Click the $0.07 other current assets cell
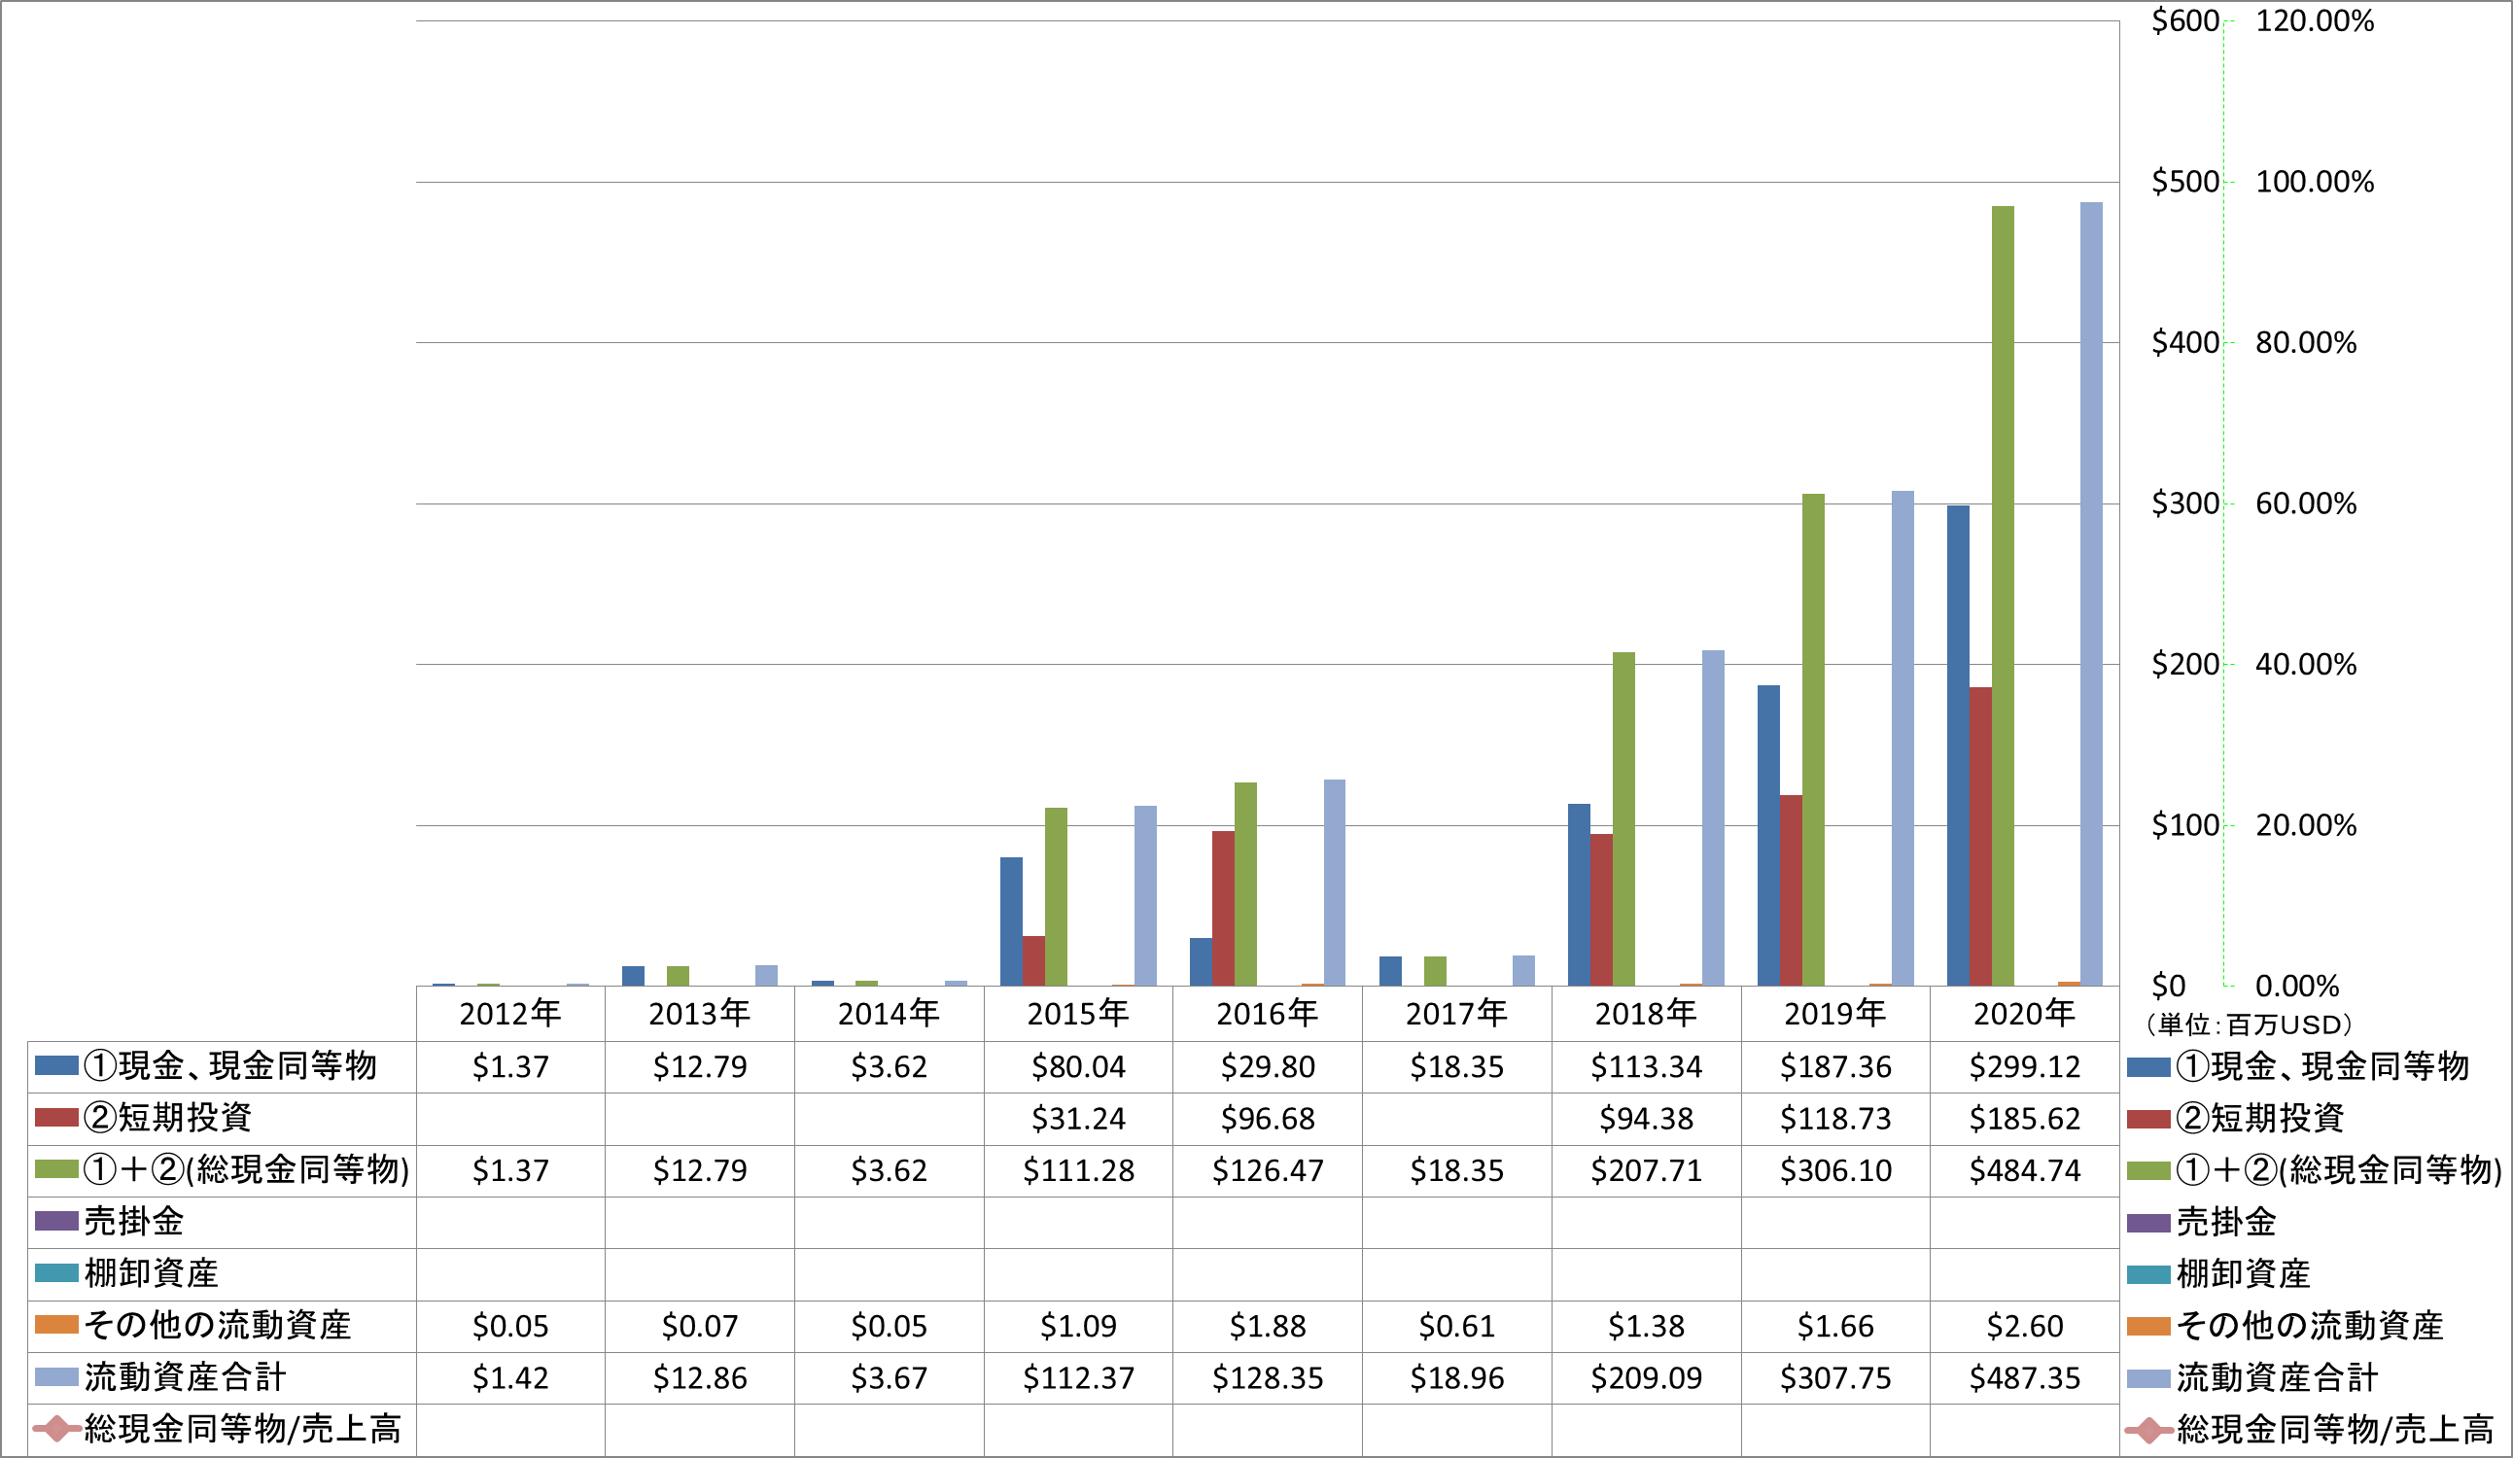This screenshot has height=1458, width=2513. pyautogui.click(x=699, y=1327)
